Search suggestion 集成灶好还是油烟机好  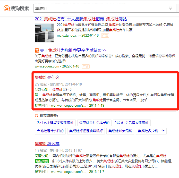86,131
